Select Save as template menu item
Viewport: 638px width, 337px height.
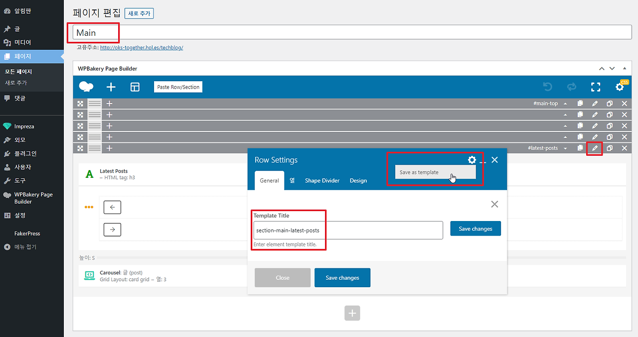click(x=435, y=172)
